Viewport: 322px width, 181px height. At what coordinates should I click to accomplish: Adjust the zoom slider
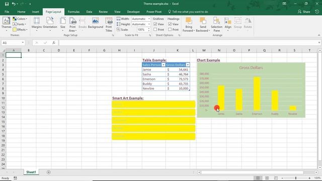296,178
